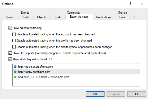Click the Help button

click(137, 94)
